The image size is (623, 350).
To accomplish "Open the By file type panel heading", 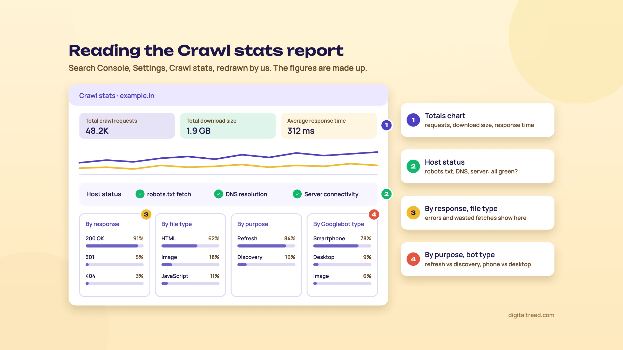I will [x=177, y=224].
